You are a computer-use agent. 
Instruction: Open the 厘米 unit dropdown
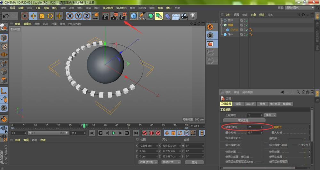[x=270, y=115]
